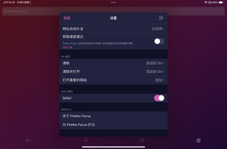This screenshot has width=227, height=149.
Task: Enable the 获取搜索建议 toggle
Action: pyautogui.click(x=159, y=41)
